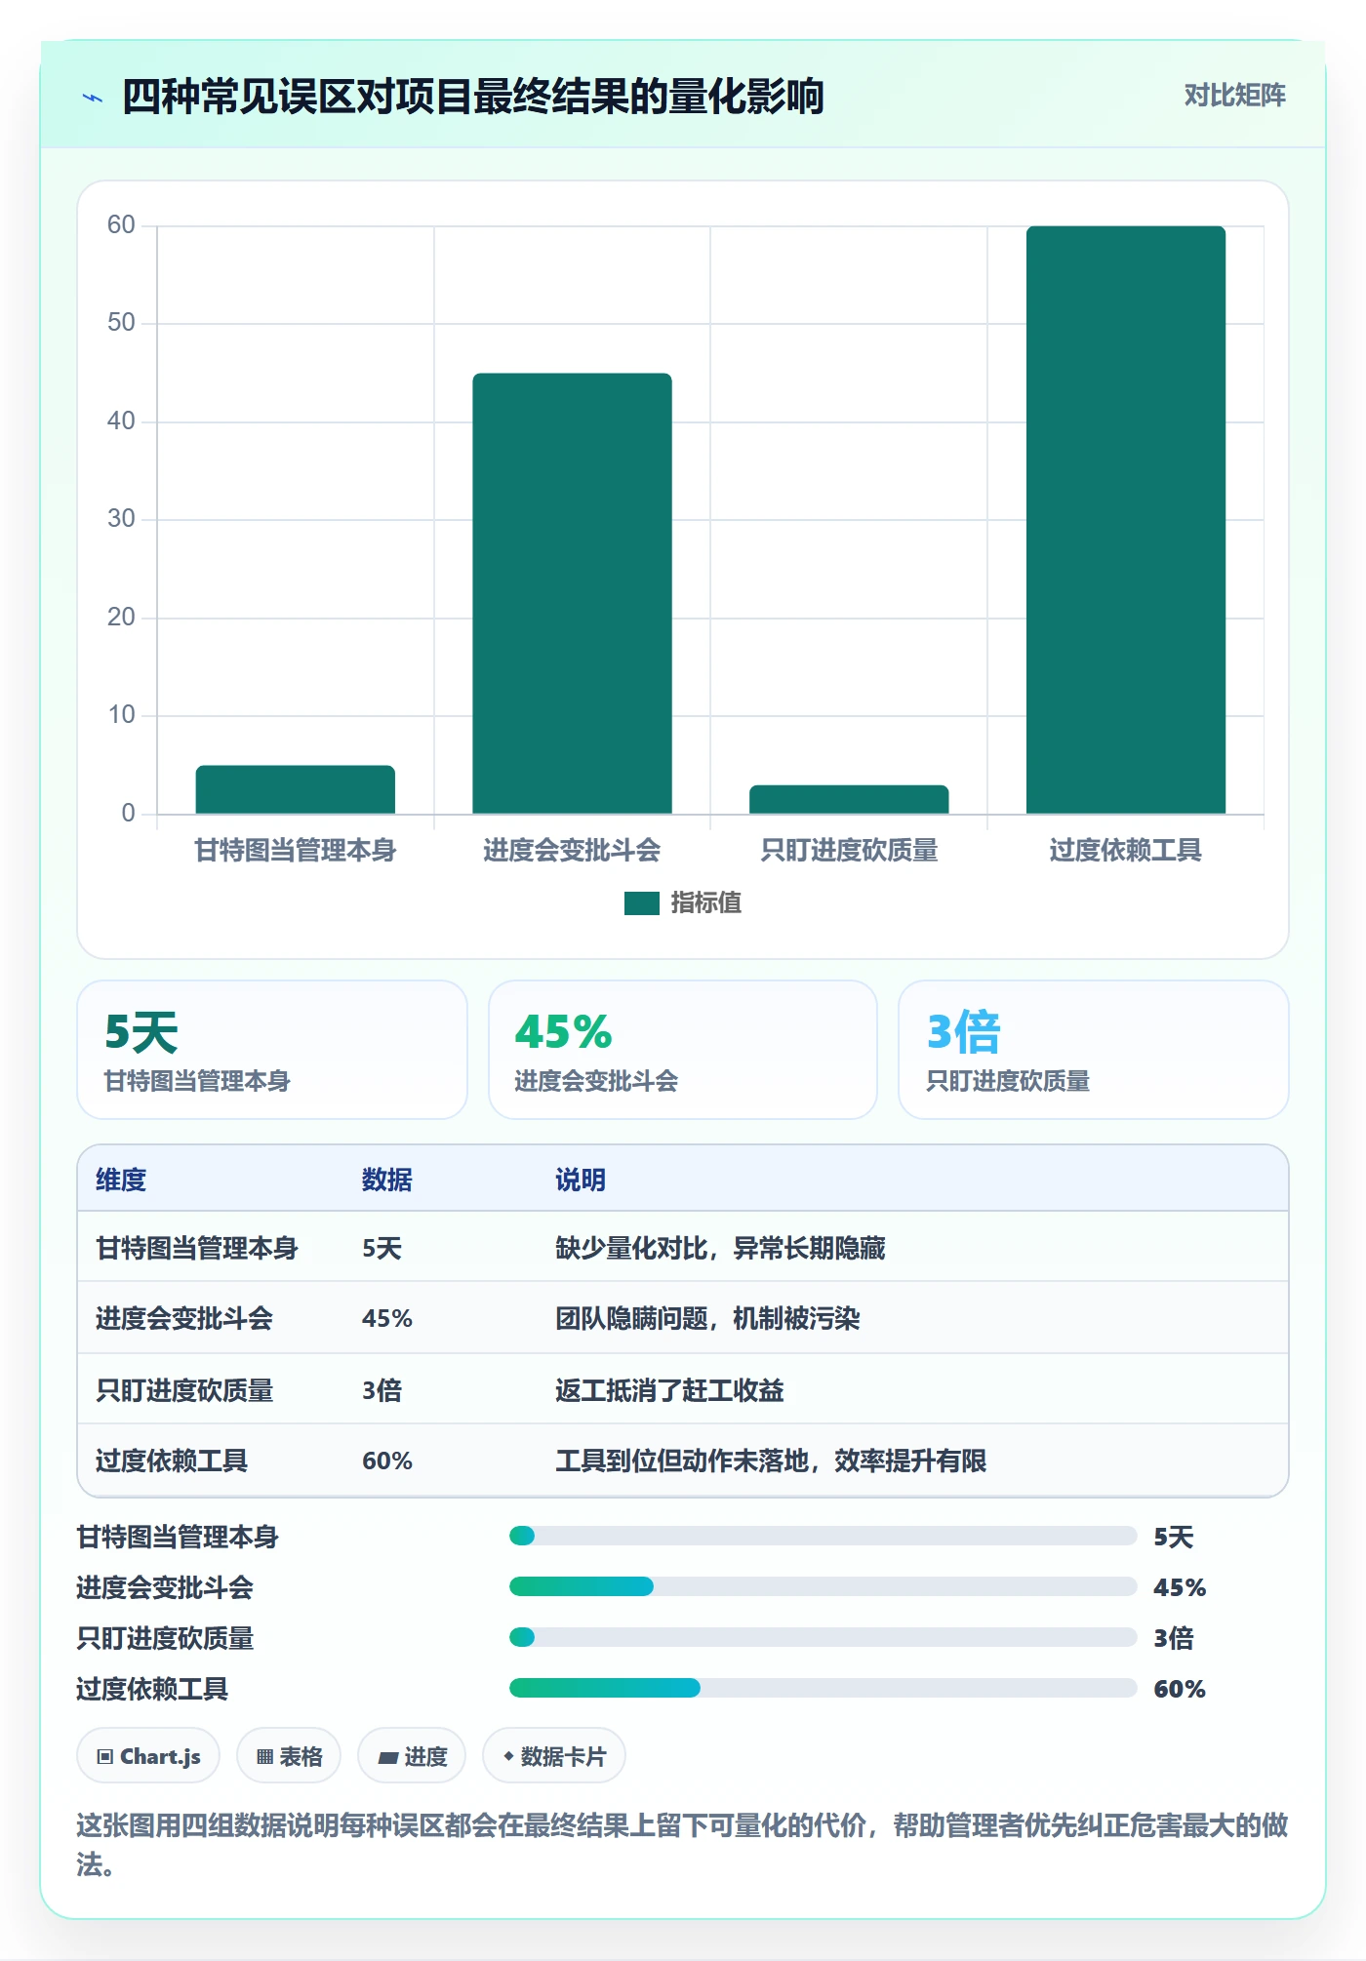Click the 数据卡片 tag
This screenshot has width=1366, height=1961.
click(554, 1756)
